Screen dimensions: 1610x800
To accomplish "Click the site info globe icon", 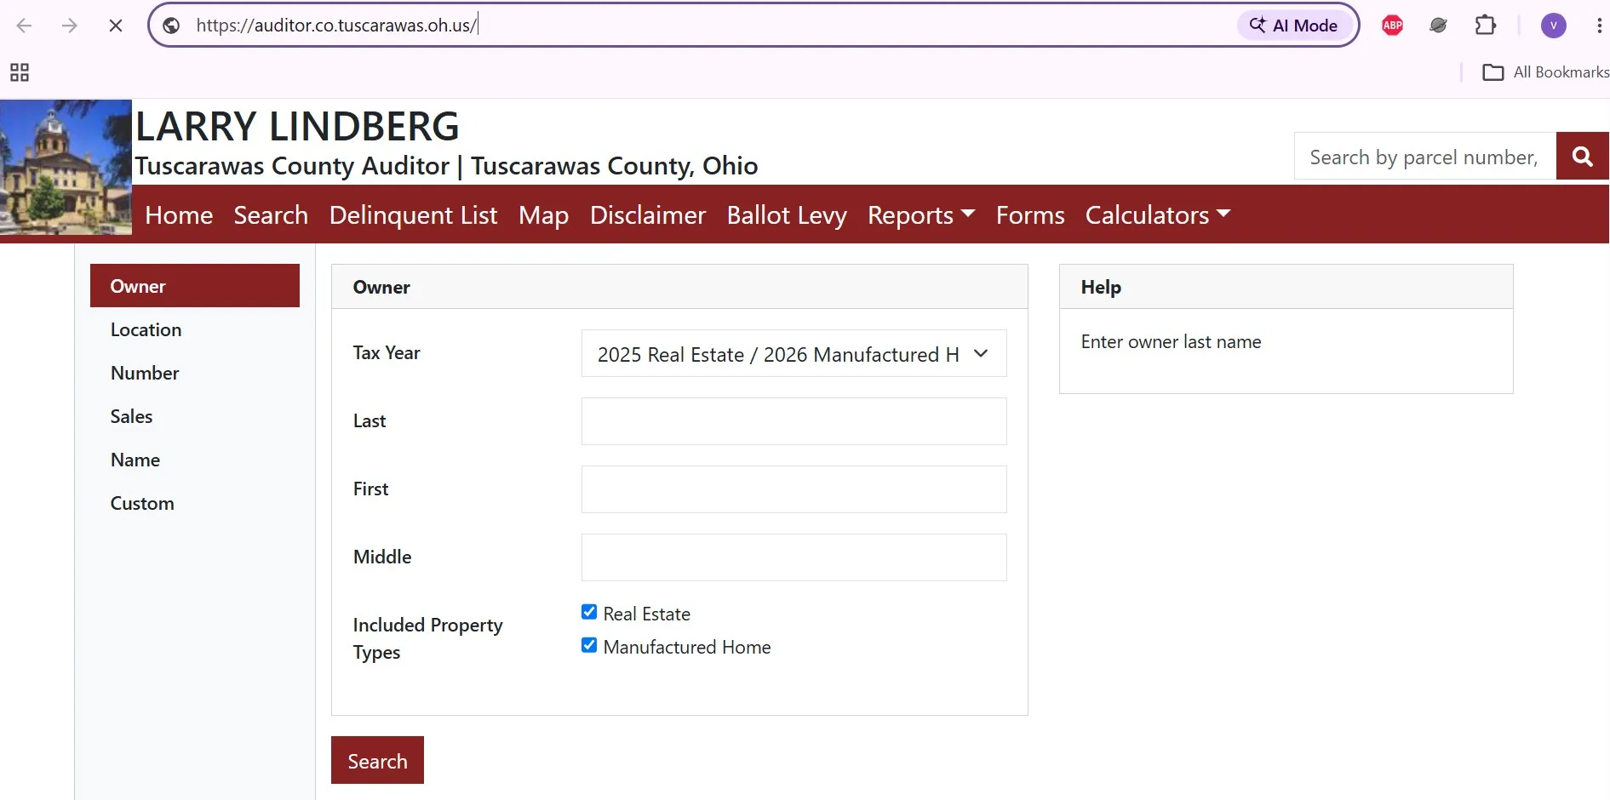I will point(171,26).
